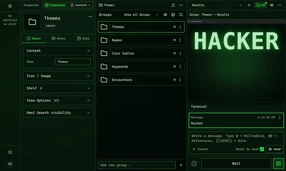Open the Themes group via arrow icon
Screen dimensions: 286x171
174,27
